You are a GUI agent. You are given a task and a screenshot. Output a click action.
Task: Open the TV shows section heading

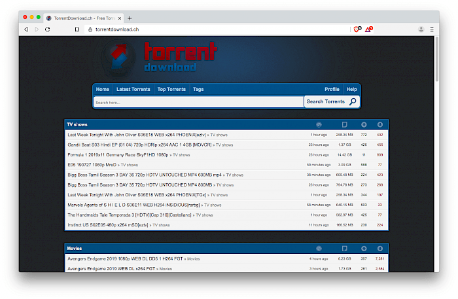click(77, 125)
